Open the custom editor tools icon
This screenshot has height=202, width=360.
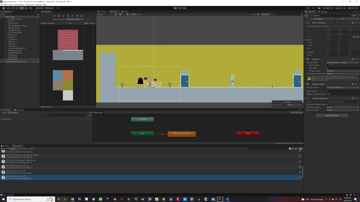31,8
